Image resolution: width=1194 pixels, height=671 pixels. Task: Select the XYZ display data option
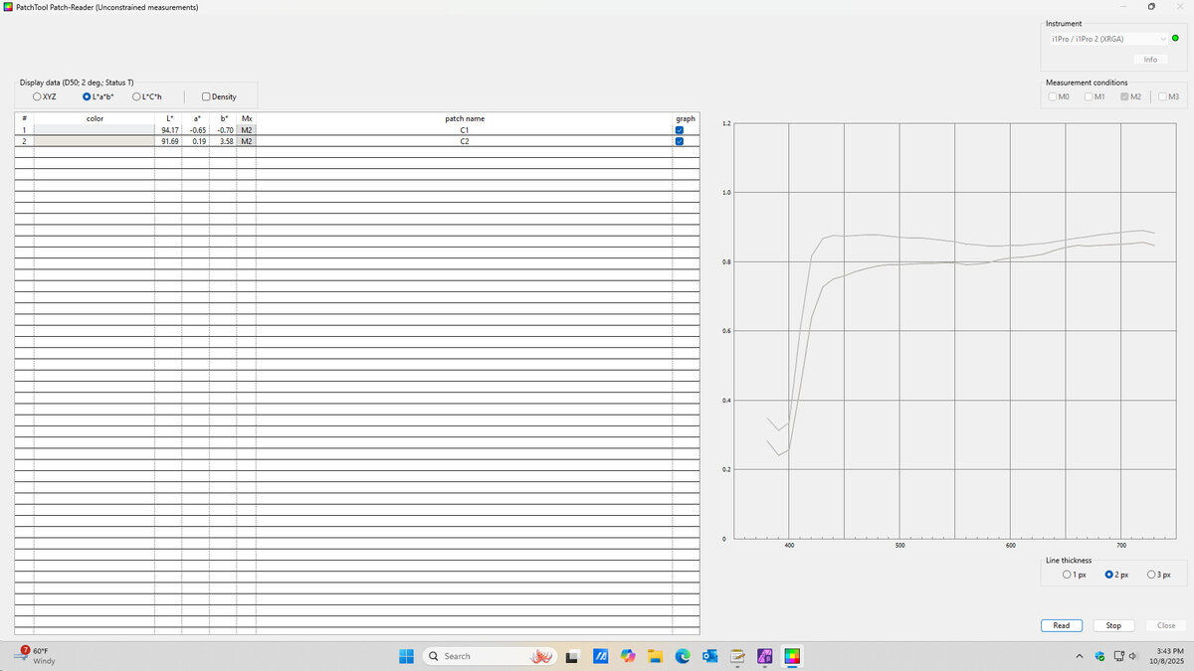37,96
